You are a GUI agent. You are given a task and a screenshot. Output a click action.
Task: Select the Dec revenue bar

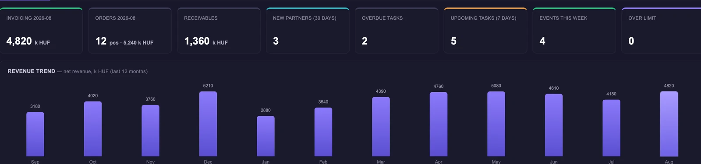pyautogui.click(x=208, y=124)
